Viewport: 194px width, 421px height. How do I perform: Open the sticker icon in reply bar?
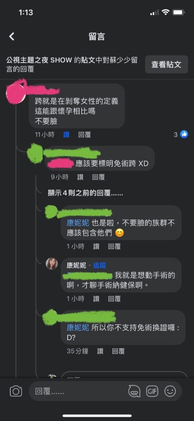pos(134,391)
